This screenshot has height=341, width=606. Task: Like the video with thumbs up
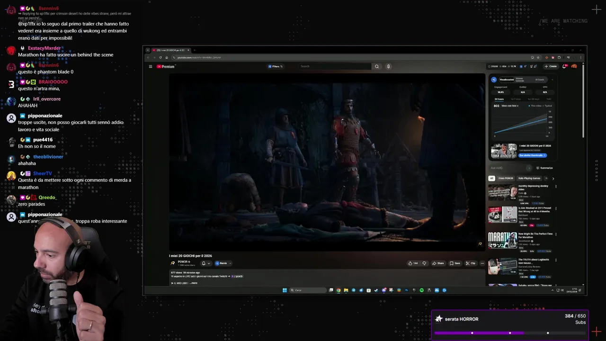coord(413,263)
